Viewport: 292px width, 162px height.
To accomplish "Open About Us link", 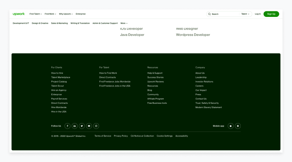I will coord(200,73).
